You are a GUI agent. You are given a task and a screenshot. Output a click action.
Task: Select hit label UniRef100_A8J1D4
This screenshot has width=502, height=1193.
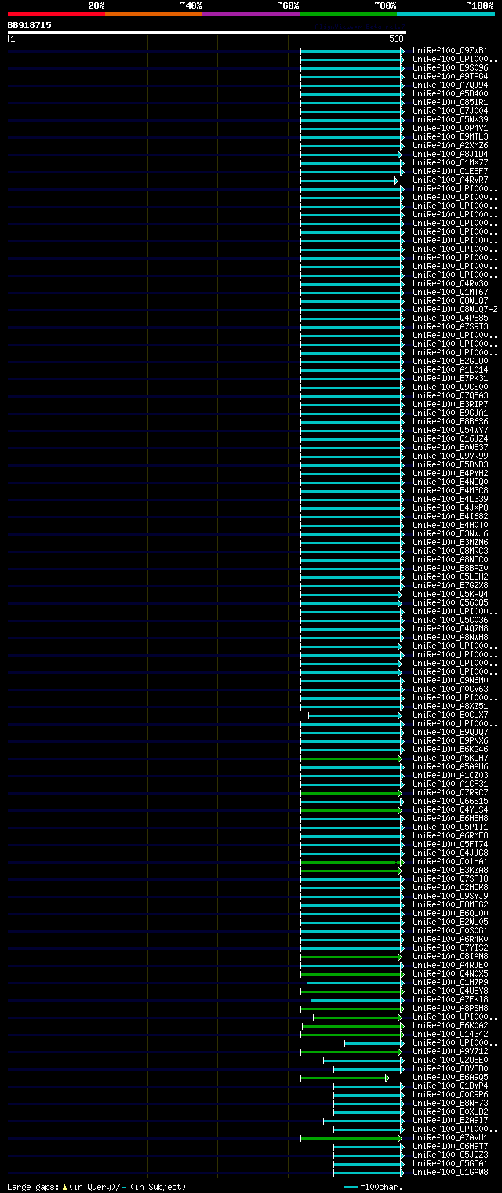pos(452,155)
